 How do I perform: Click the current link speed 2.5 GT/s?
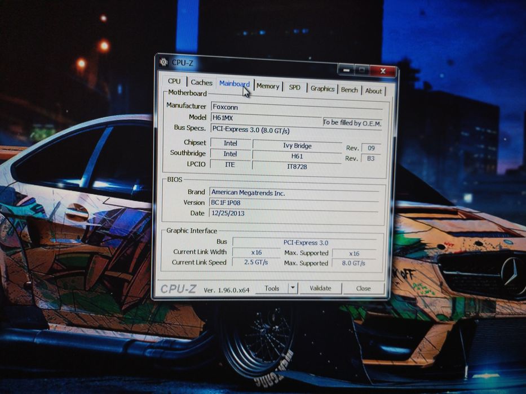click(256, 262)
